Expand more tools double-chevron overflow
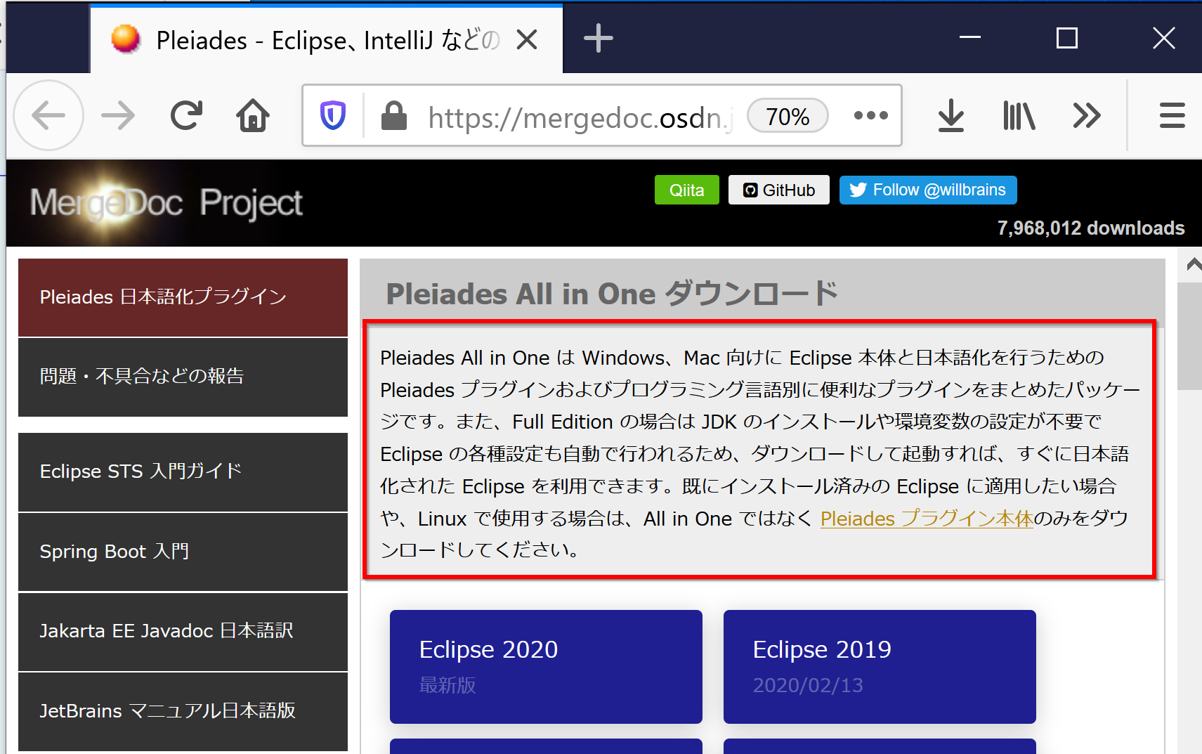 tap(1086, 115)
